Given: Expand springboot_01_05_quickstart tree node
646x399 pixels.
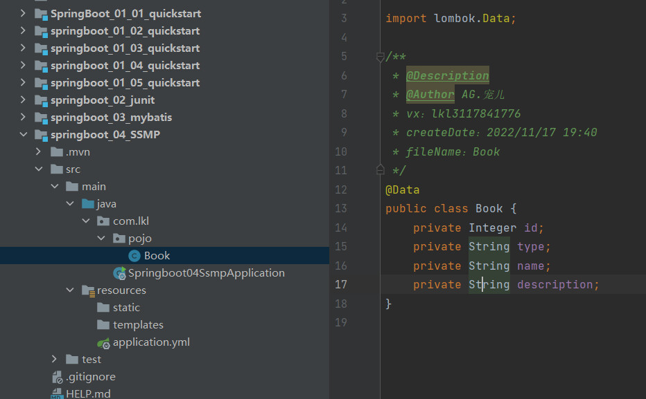Looking at the screenshot, I should [23, 82].
